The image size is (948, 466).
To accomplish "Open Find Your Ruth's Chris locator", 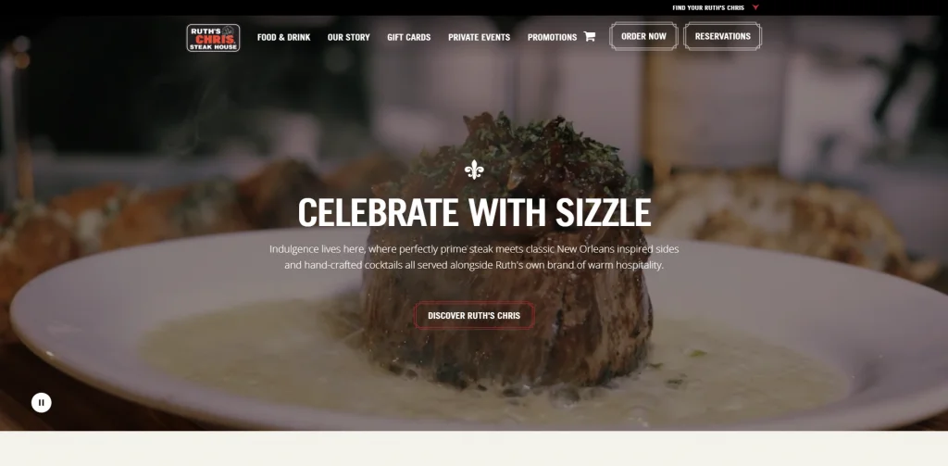I will (708, 7).
